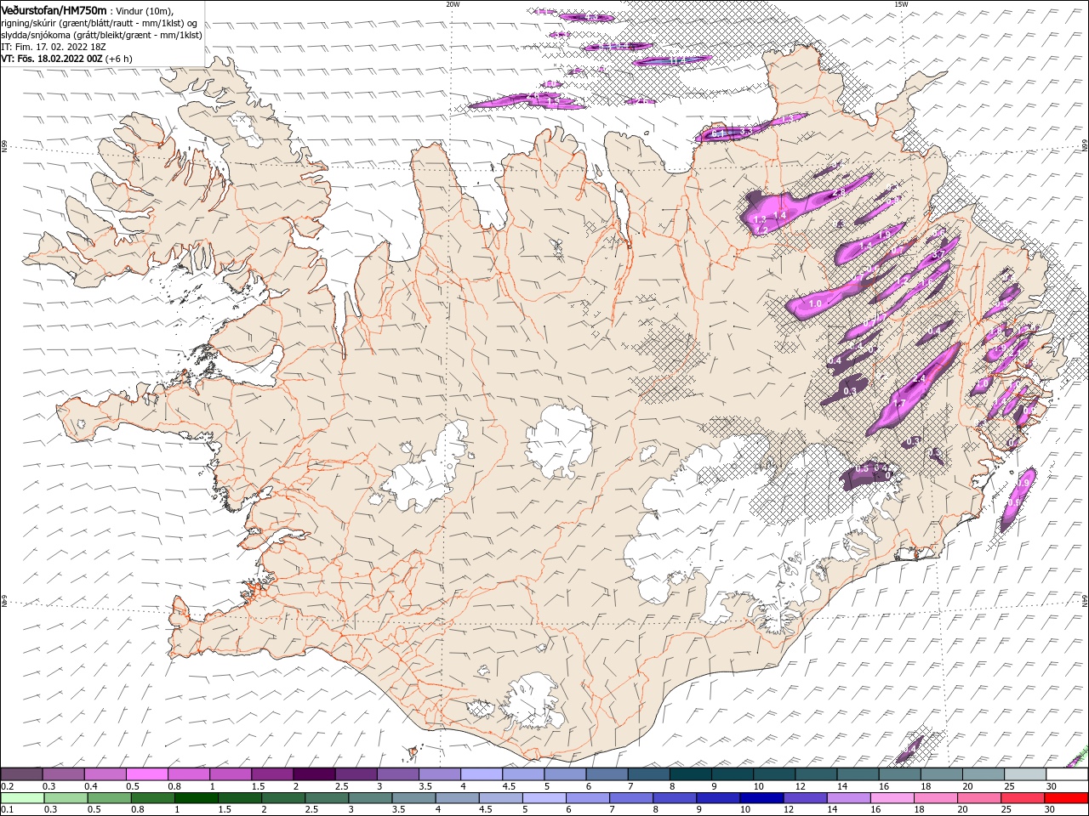Pick the darkest purple 2 mm snow swatch

(314, 774)
